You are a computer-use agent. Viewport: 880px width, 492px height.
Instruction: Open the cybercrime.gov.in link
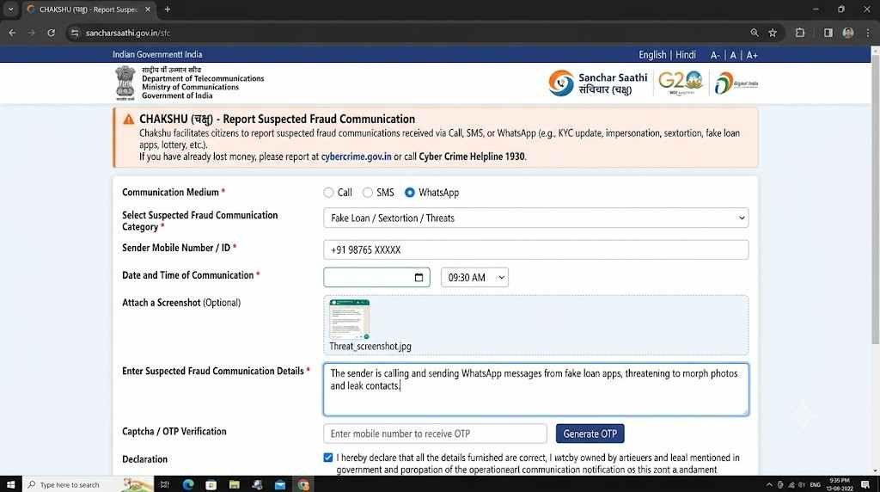tap(356, 157)
